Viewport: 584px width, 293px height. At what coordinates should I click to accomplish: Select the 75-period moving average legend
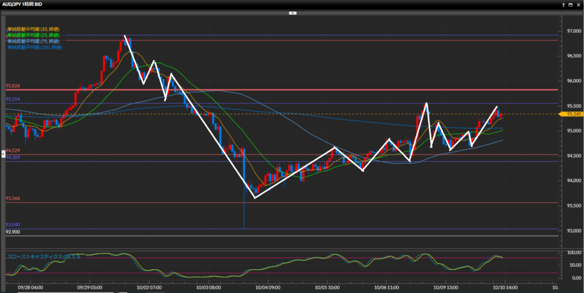tap(33, 41)
